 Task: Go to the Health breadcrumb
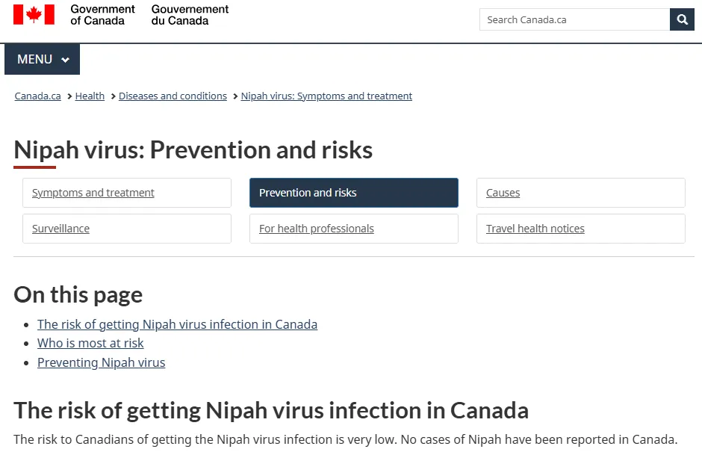point(90,96)
